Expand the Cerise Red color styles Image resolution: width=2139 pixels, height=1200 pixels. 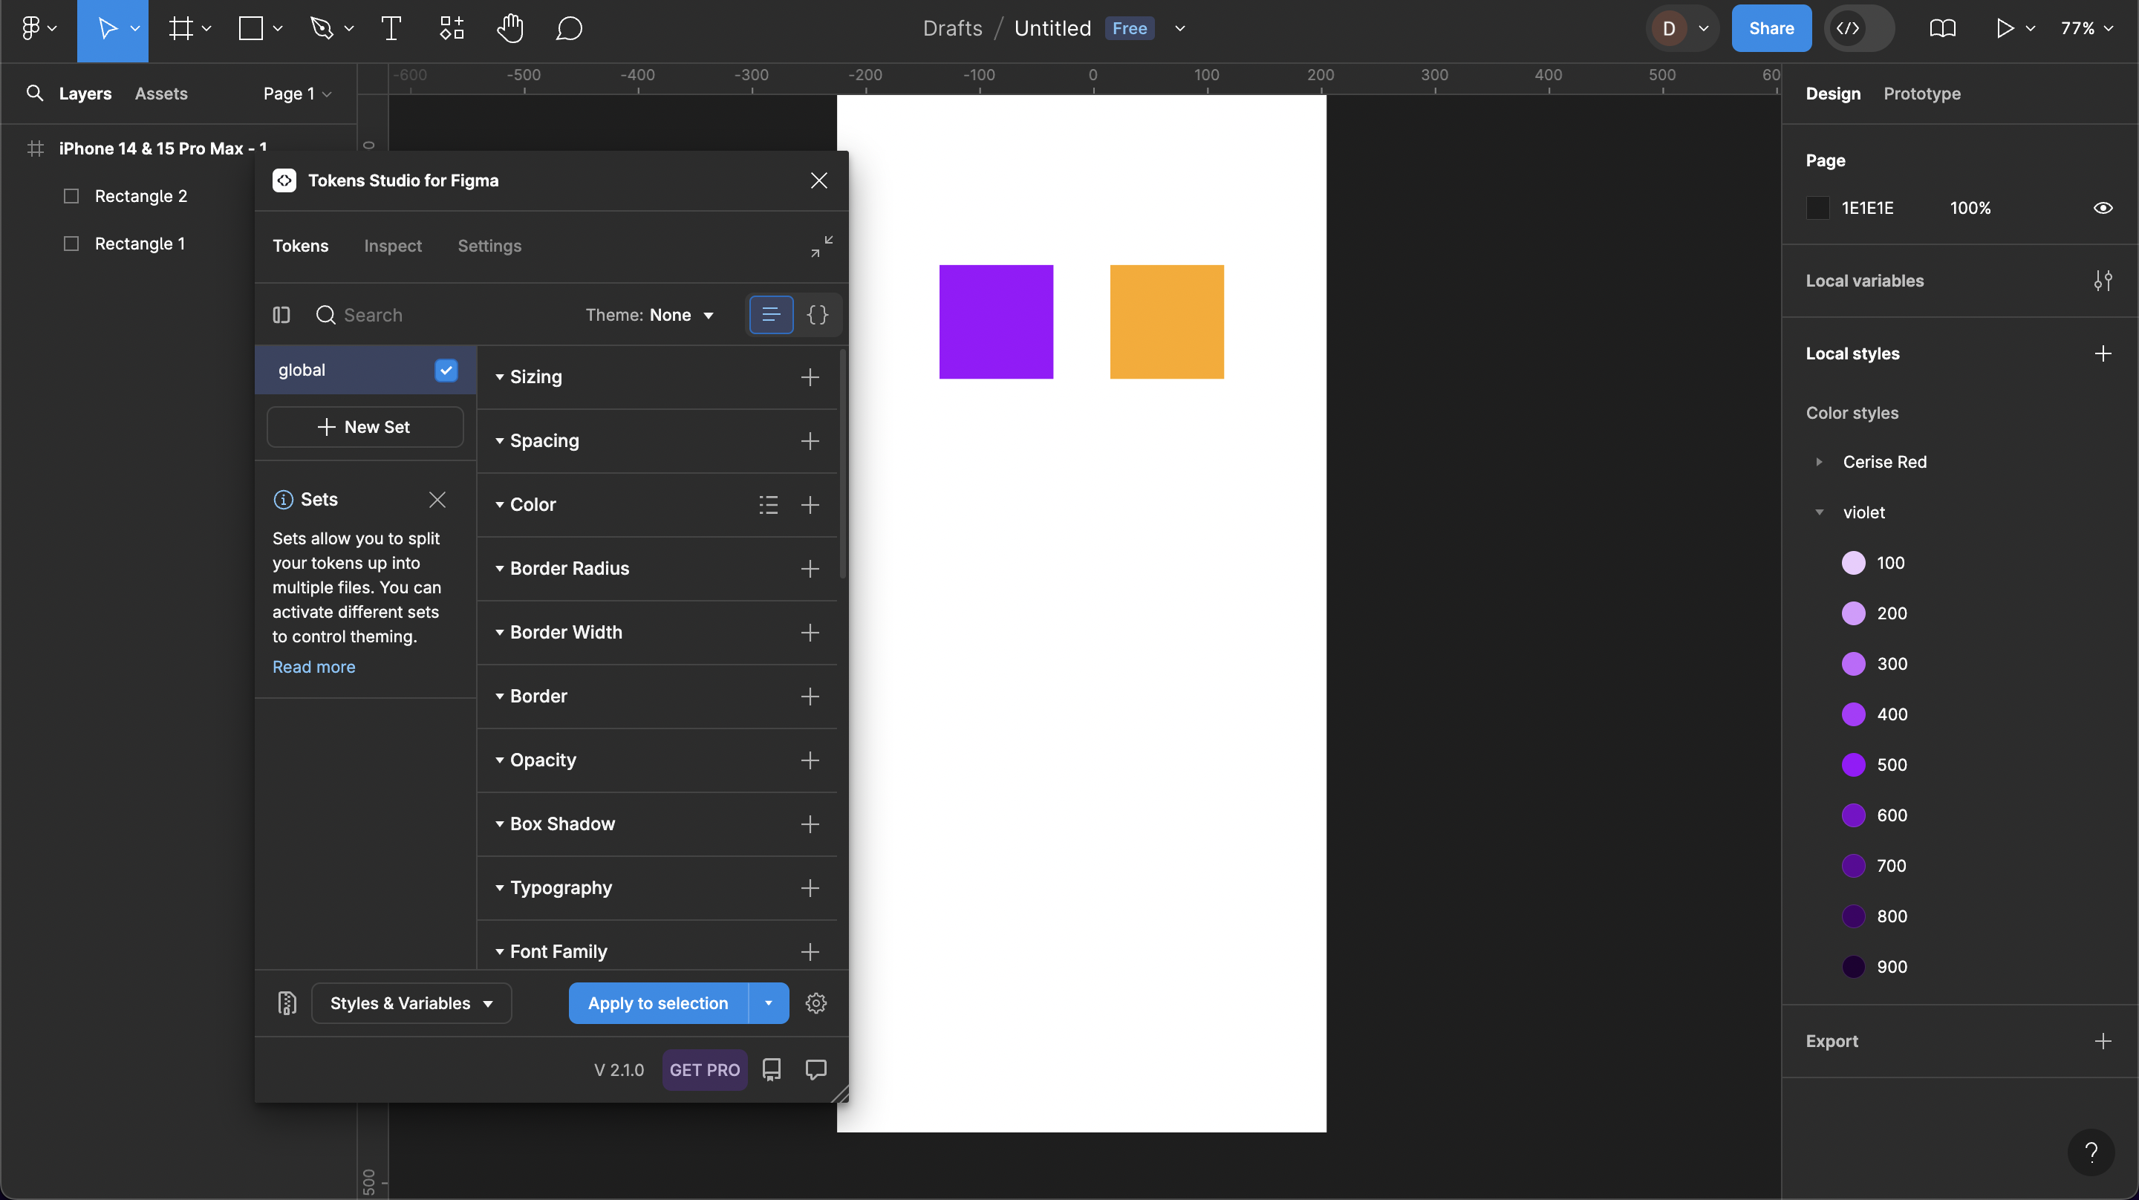coord(1818,462)
